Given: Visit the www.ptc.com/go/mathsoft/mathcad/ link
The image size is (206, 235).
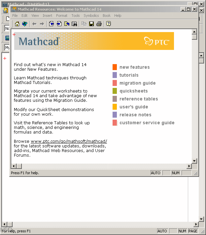Looking at the screenshot, I should tap(69, 141).
